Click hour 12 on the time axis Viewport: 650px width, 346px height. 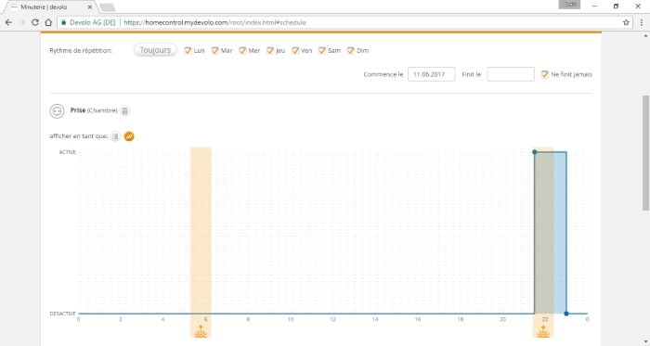click(x=332, y=319)
